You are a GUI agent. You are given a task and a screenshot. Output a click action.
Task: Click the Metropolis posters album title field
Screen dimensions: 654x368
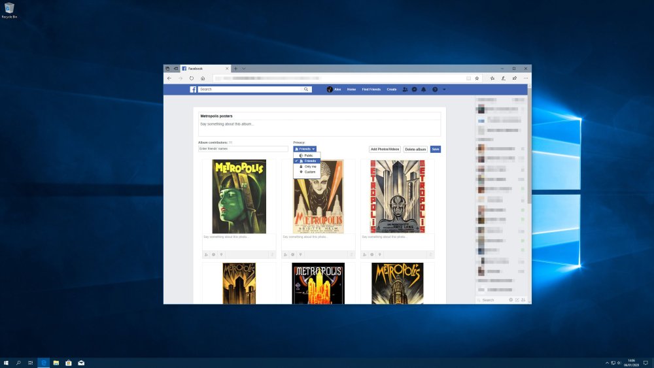(x=320, y=116)
